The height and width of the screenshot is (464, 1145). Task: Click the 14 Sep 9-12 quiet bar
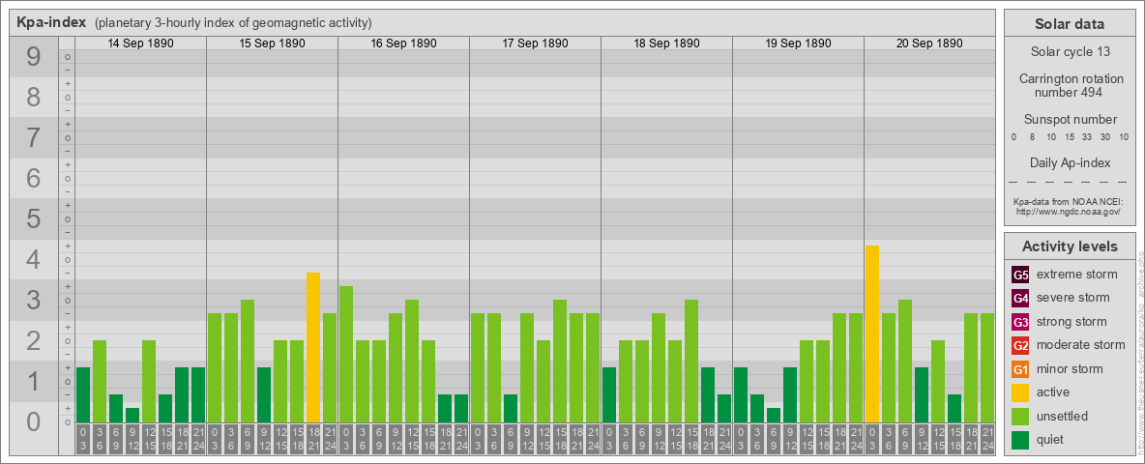pos(132,415)
